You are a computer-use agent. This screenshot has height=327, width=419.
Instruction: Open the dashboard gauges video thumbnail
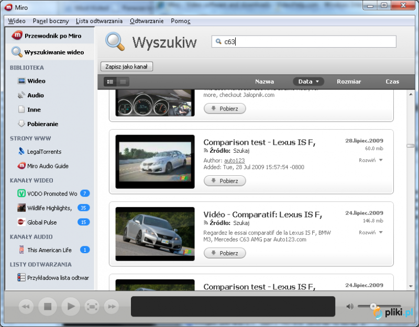coord(155,103)
